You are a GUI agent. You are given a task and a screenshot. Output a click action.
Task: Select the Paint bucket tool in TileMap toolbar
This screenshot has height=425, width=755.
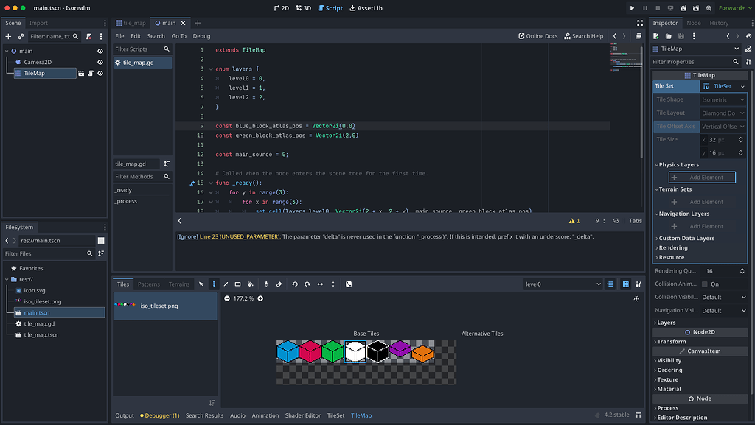coord(250,284)
